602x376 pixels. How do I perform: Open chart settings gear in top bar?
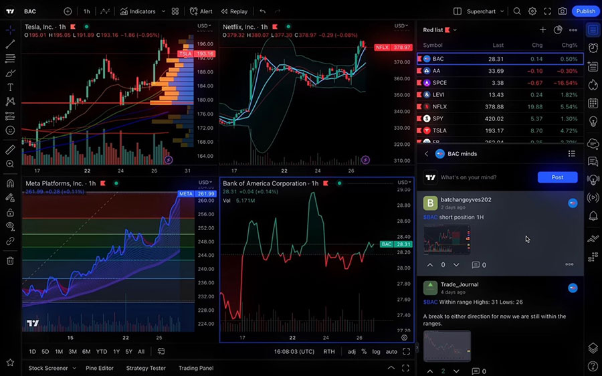coord(532,11)
